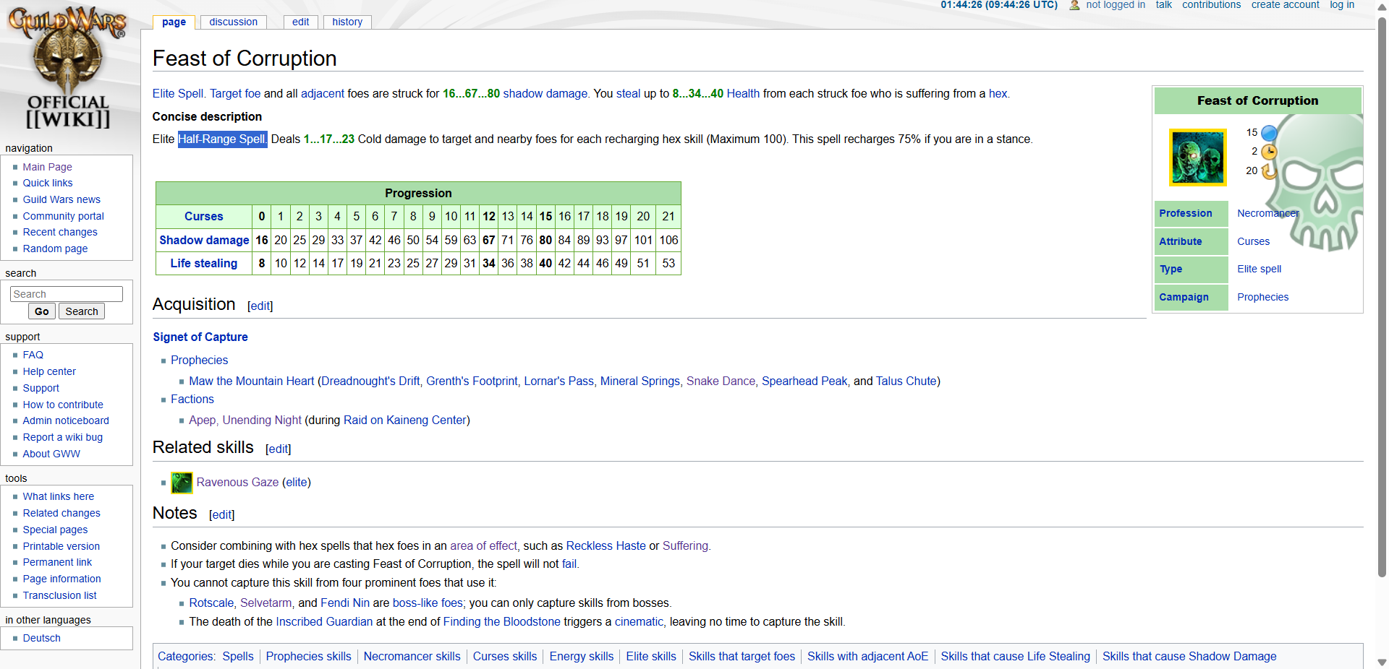1389x669 pixels.
Task: Click the page vertical scrollbar
Action: click(x=1382, y=296)
